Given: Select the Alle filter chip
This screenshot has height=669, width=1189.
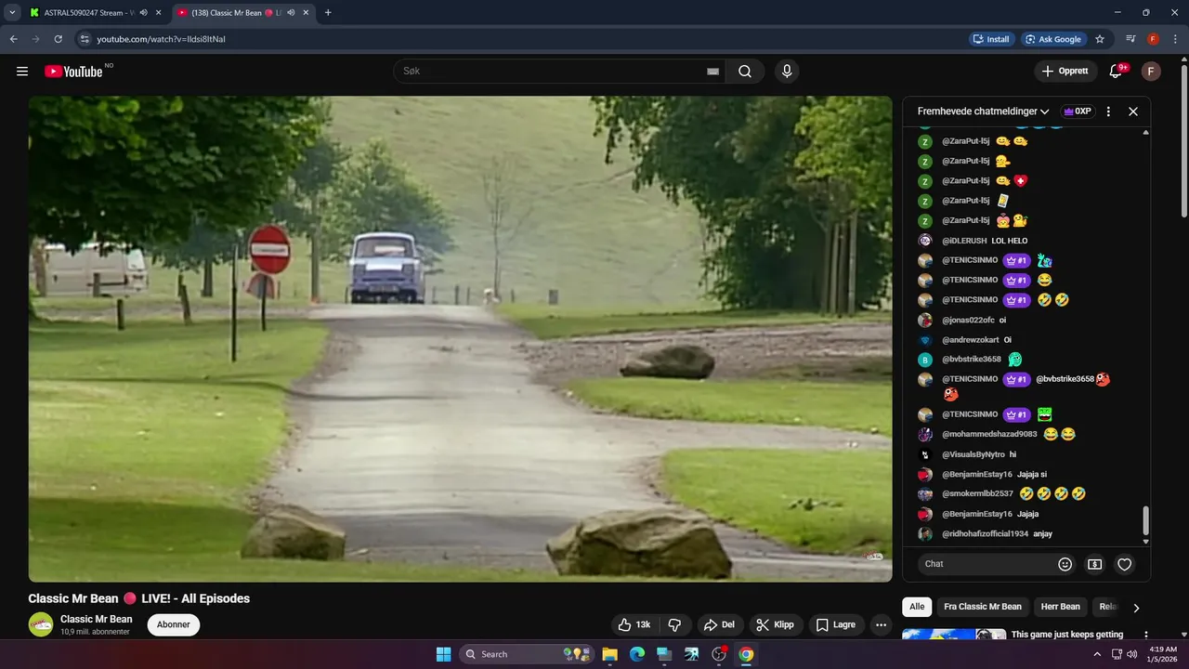Looking at the screenshot, I should pyautogui.click(x=917, y=607).
